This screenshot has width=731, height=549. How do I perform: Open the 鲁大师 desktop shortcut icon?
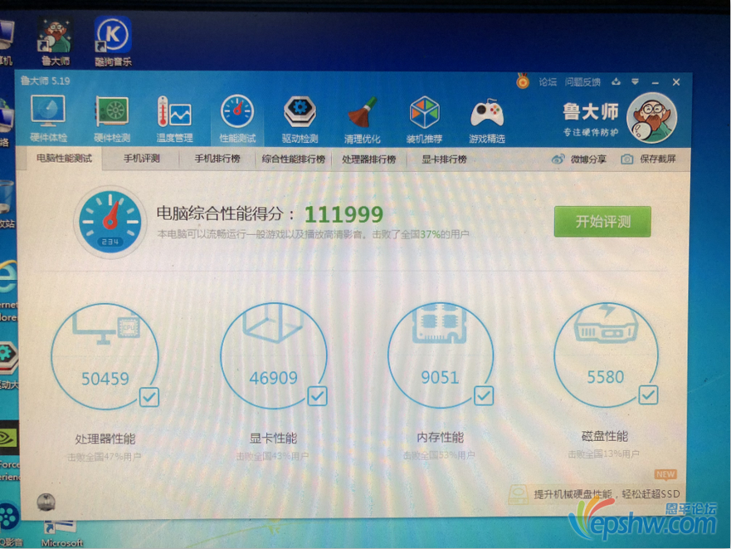pyautogui.click(x=56, y=41)
